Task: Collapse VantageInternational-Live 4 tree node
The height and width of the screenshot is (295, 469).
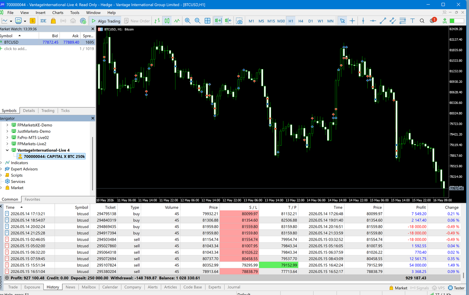Action: (7, 150)
